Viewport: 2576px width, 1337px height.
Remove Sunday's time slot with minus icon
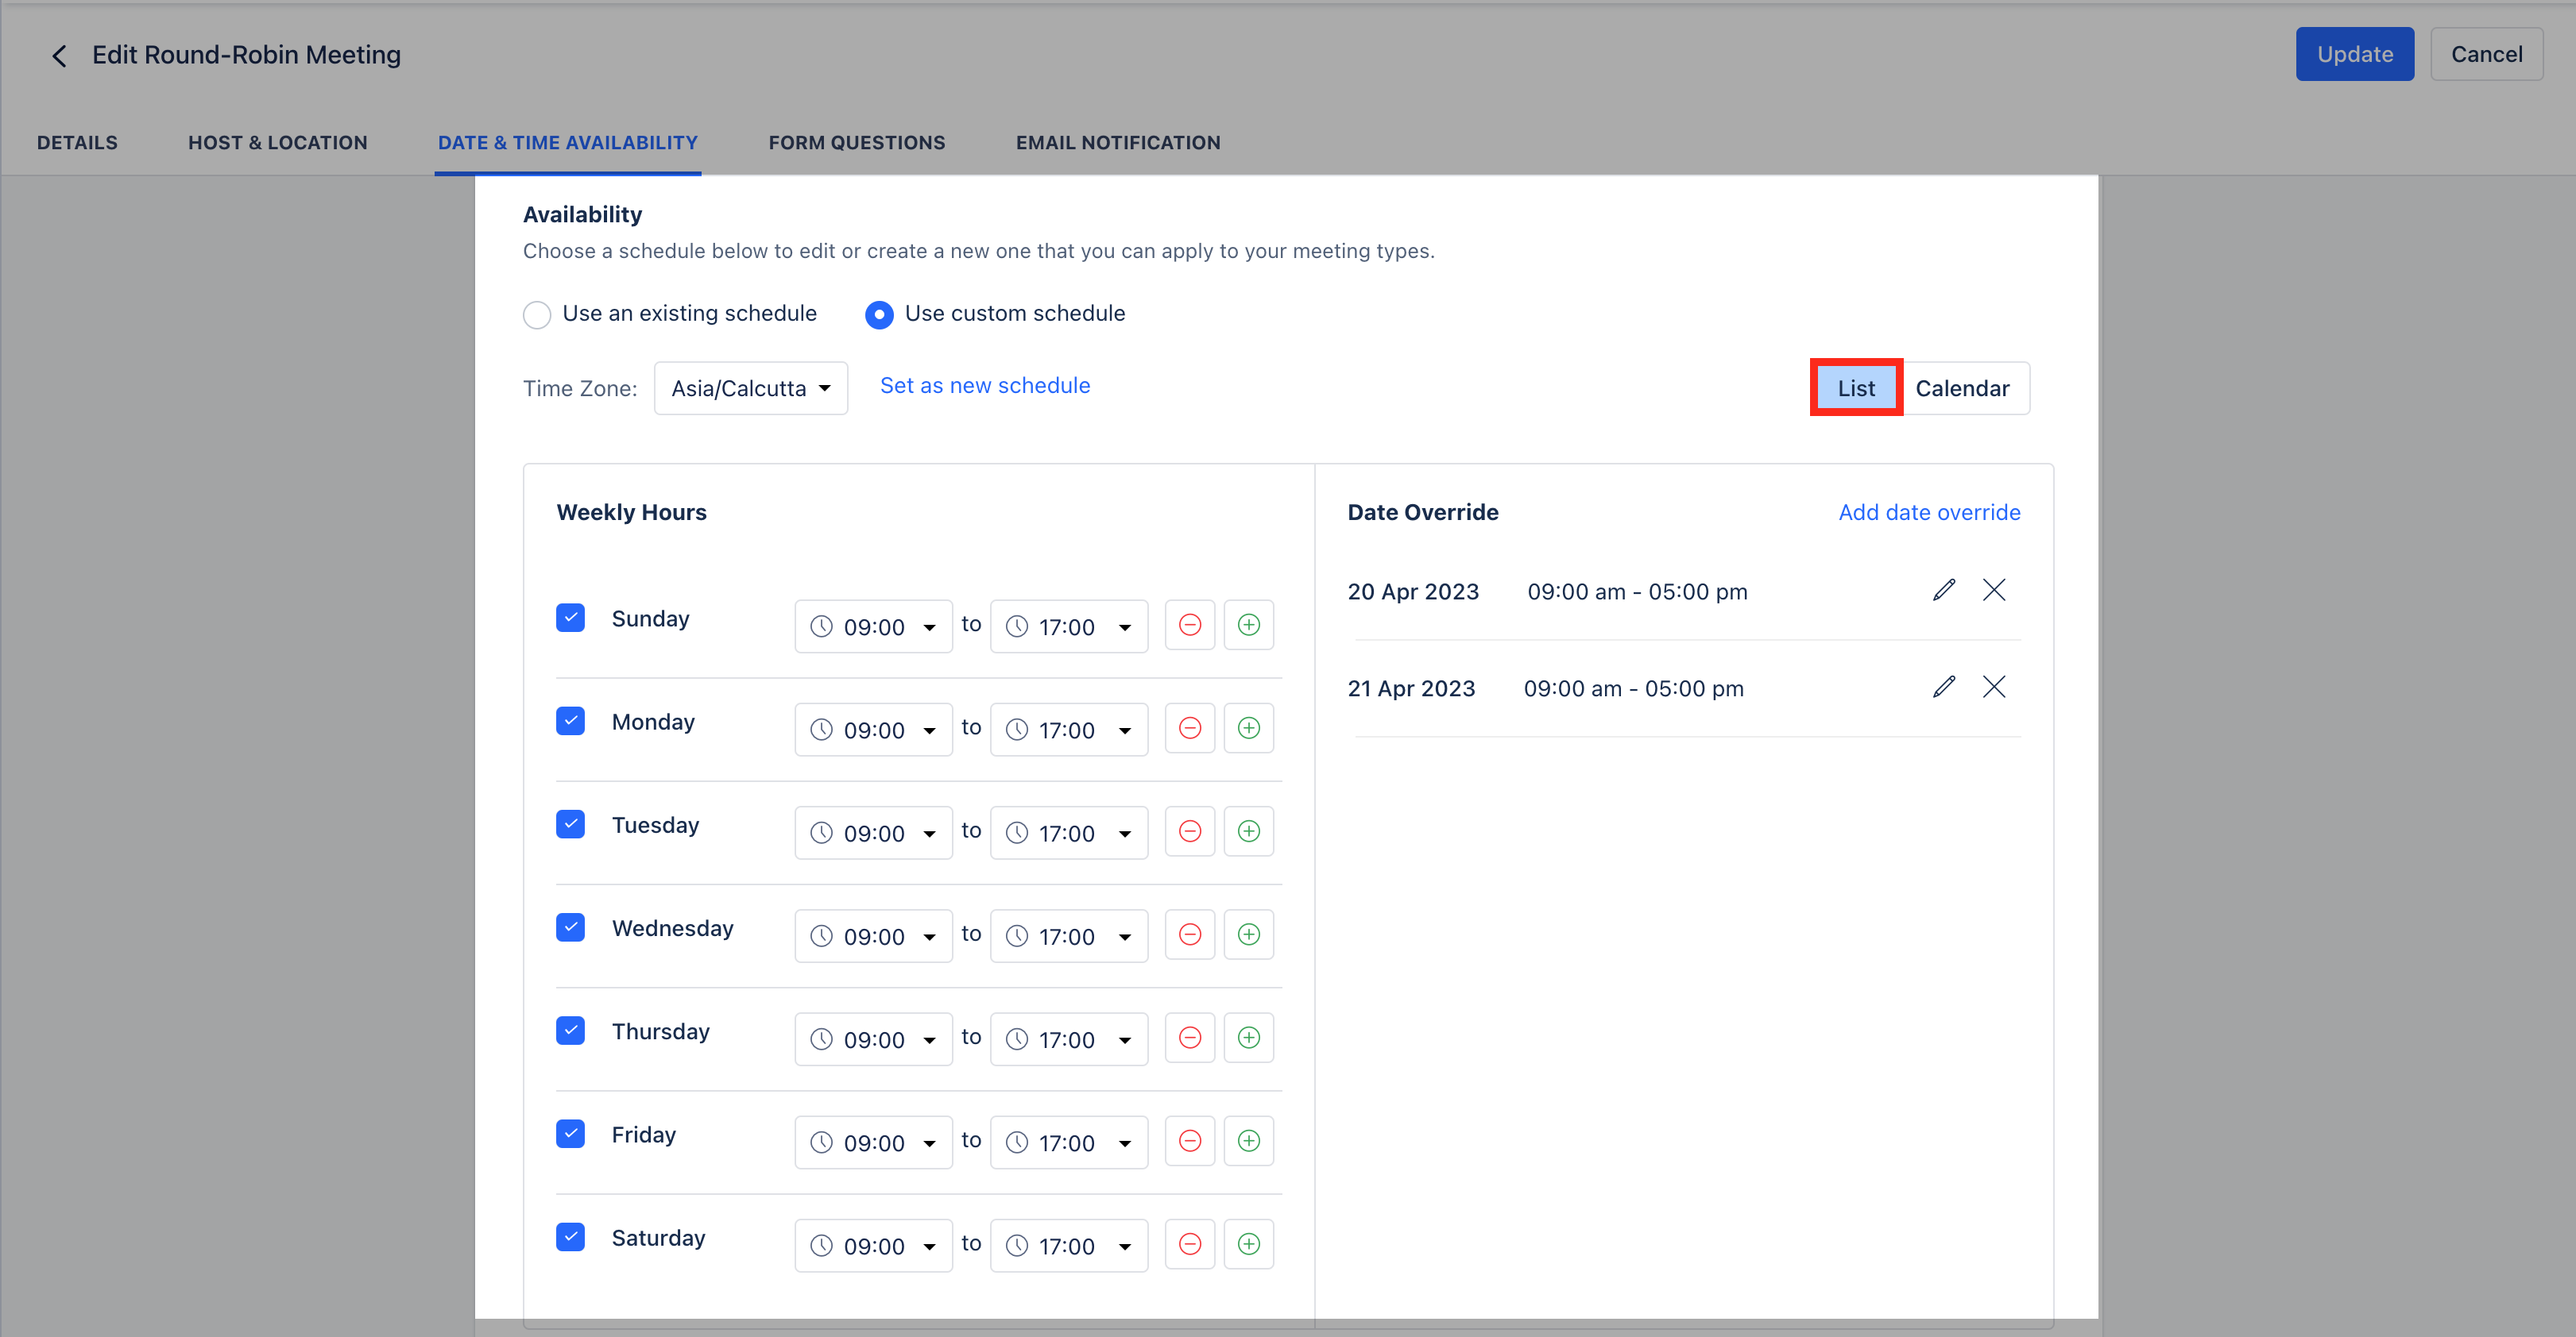[1189, 626]
